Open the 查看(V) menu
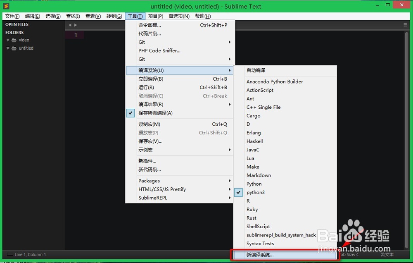This screenshot has width=413, height=263. 93,16
